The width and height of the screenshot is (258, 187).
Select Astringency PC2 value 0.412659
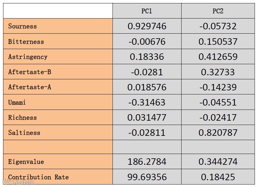tap(218, 57)
